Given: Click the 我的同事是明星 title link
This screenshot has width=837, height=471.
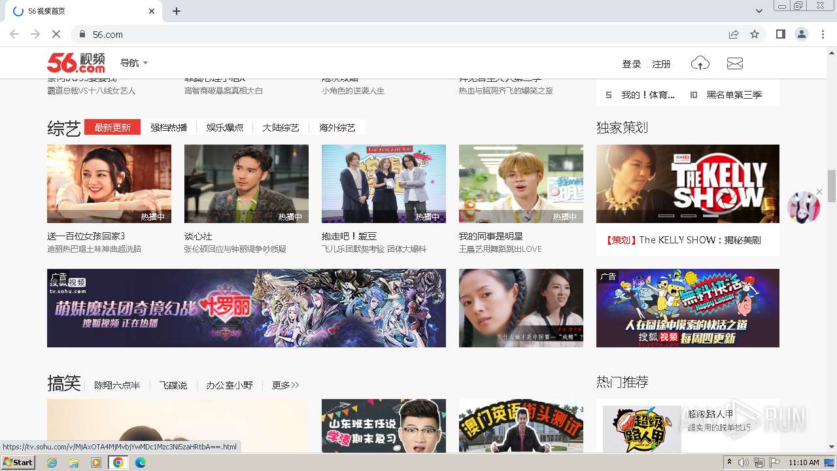Looking at the screenshot, I should 490,236.
